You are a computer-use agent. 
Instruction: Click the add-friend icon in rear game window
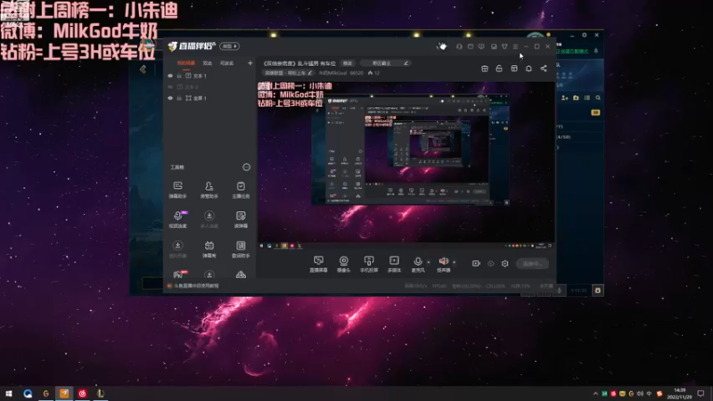(565, 98)
